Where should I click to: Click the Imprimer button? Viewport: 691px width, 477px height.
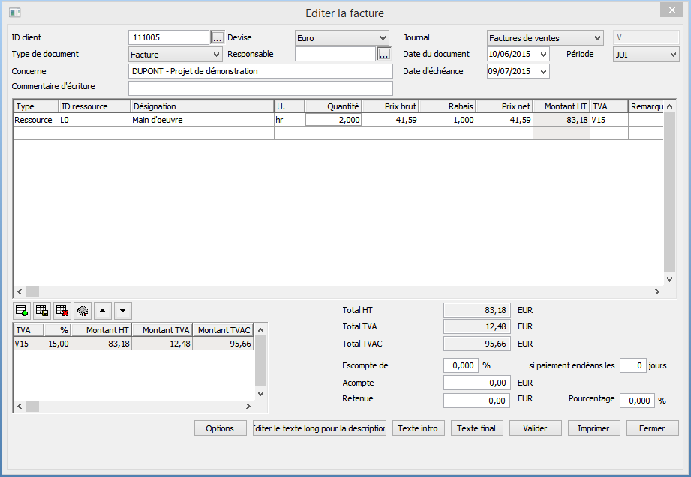(593, 428)
